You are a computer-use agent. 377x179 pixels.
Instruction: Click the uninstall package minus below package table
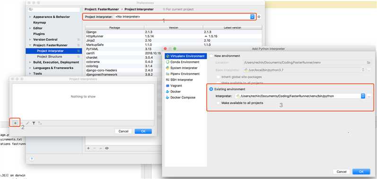(x=95, y=148)
